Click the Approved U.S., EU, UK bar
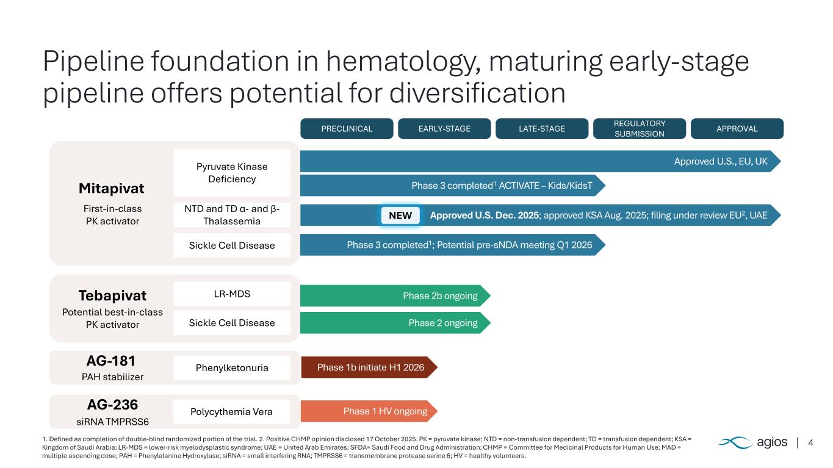The width and height of the screenshot is (833, 468). 537,161
